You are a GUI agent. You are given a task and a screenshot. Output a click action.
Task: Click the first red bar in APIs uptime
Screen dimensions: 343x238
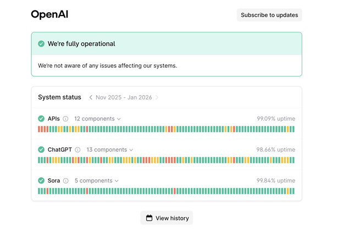coord(40,129)
